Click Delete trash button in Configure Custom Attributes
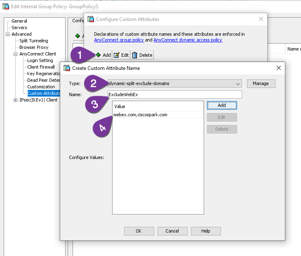This screenshot has height=256, width=301. pyautogui.click(x=142, y=55)
